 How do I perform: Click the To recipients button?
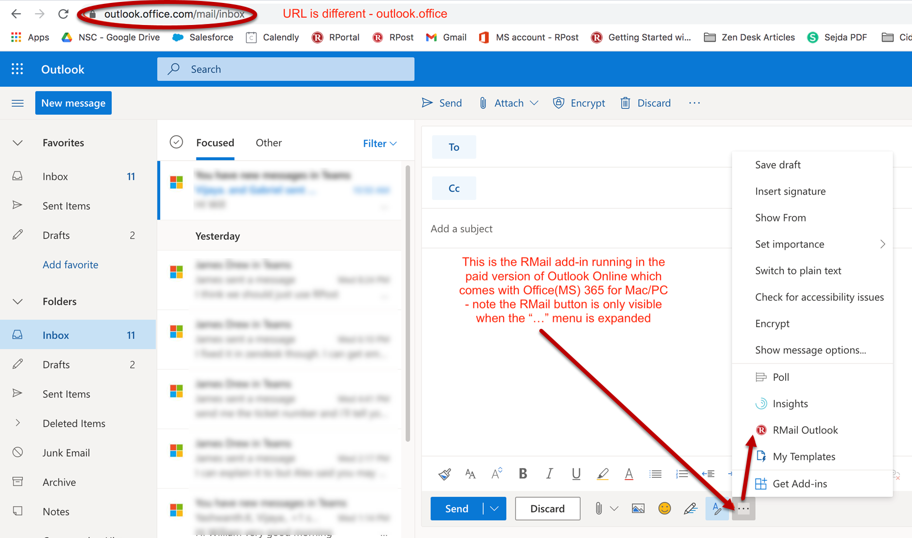click(454, 147)
